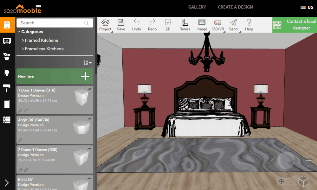Viewport: 317px width, 190px height.
Task: Click ruler icon on 2 Doors 1 Drawer (B30)
Action: pyautogui.click(x=26, y=170)
